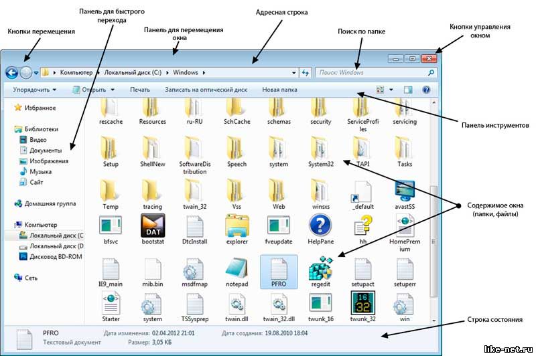Toggle the preview pane button

407,90
